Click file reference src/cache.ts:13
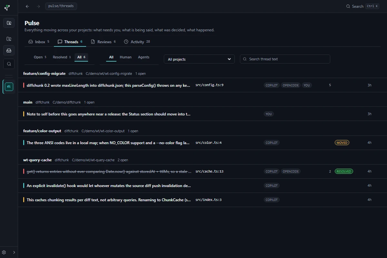This screenshot has height=258, width=387. tap(209, 171)
